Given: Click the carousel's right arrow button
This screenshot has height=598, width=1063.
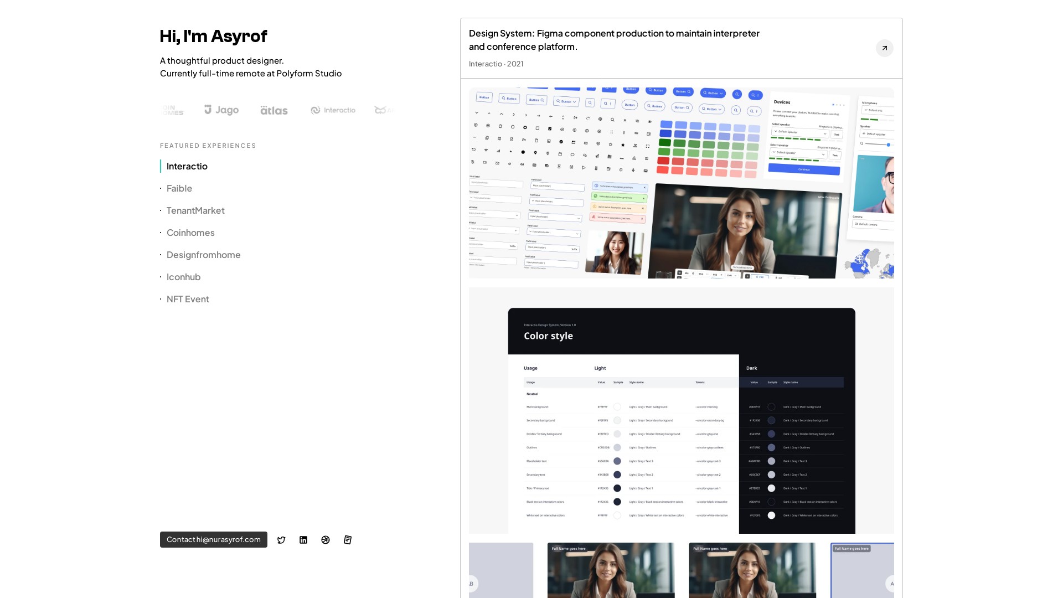Looking at the screenshot, I should tap(890, 583).
